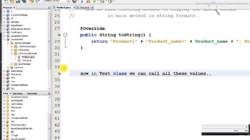Viewport: 250px width, 140px height.
Task: Select the ExploreInternational project item
Action: (20, 29)
